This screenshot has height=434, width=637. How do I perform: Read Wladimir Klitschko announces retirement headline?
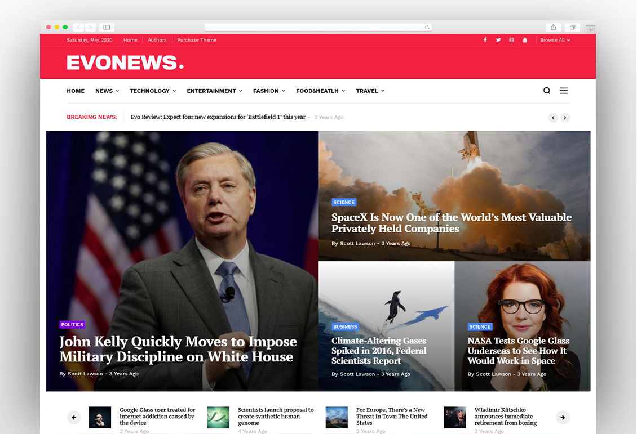[506, 416]
